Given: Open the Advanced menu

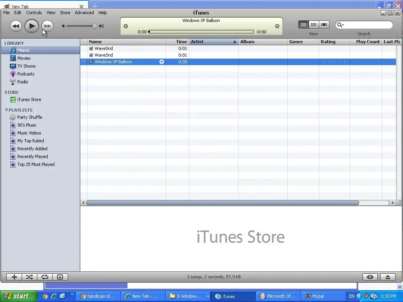Looking at the screenshot, I should pos(84,13).
